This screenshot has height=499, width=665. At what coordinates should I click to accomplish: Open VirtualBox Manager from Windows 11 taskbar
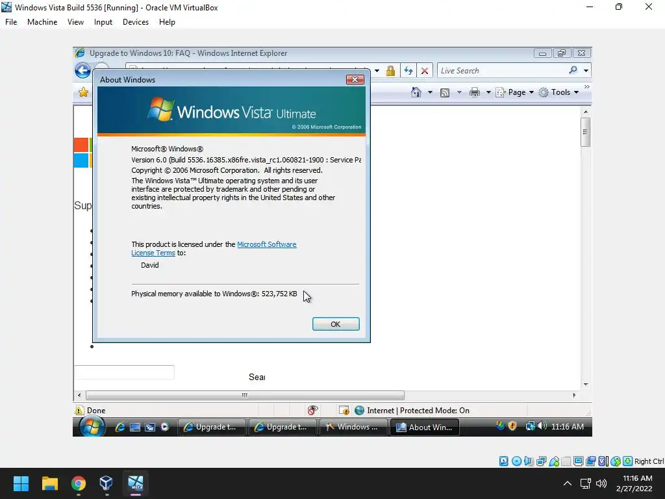point(106,483)
